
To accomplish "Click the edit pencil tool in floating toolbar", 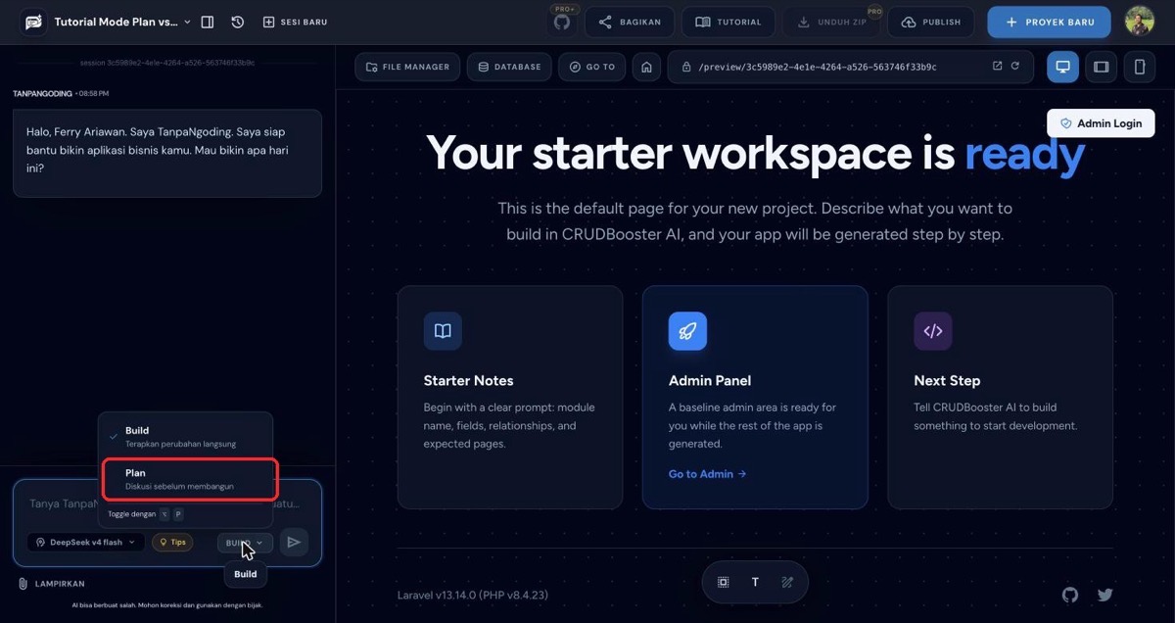I will (787, 582).
